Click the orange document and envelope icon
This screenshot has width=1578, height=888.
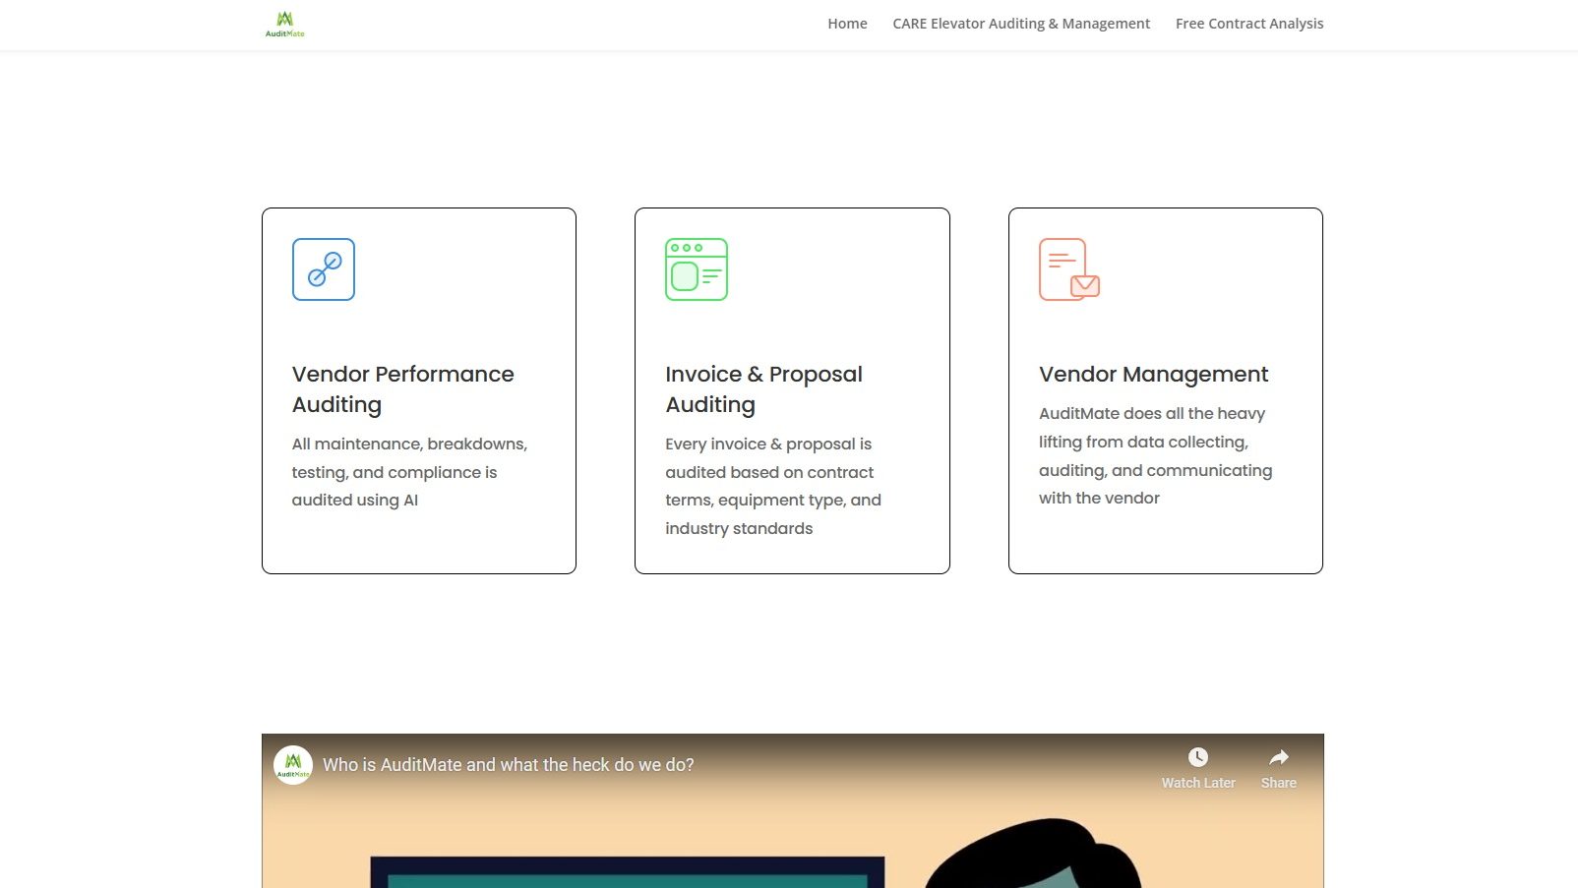tap(1069, 269)
